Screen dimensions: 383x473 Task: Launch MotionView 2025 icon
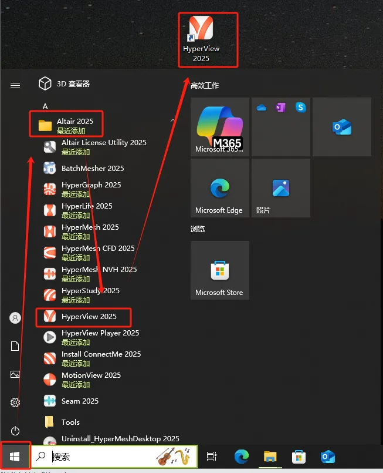tap(50, 380)
